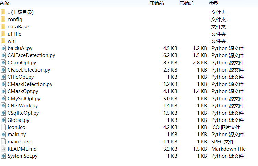Click the 2.8 KB compressed size of CCamOpt.py
The height and width of the screenshot is (166, 258).
coord(200,63)
